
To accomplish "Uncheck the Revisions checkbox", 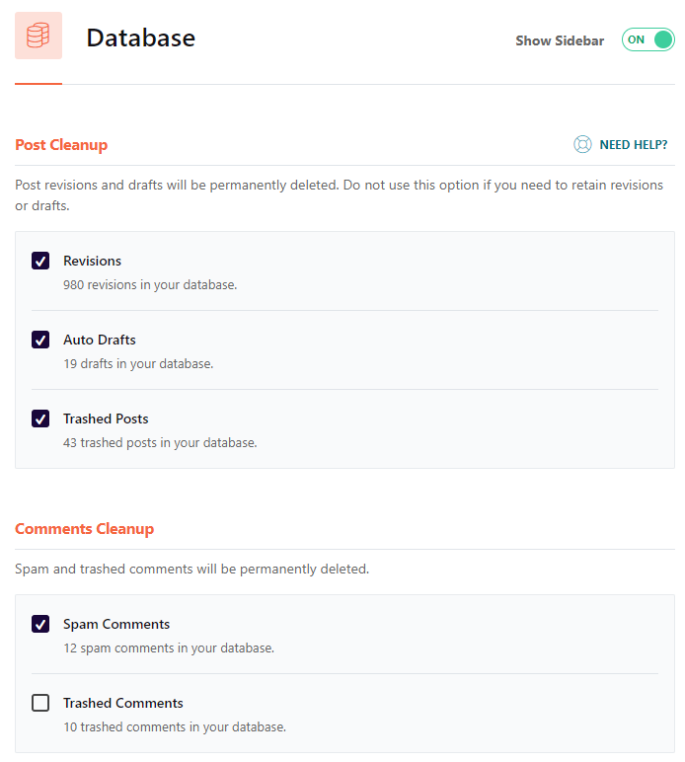I will coord(40,261).
